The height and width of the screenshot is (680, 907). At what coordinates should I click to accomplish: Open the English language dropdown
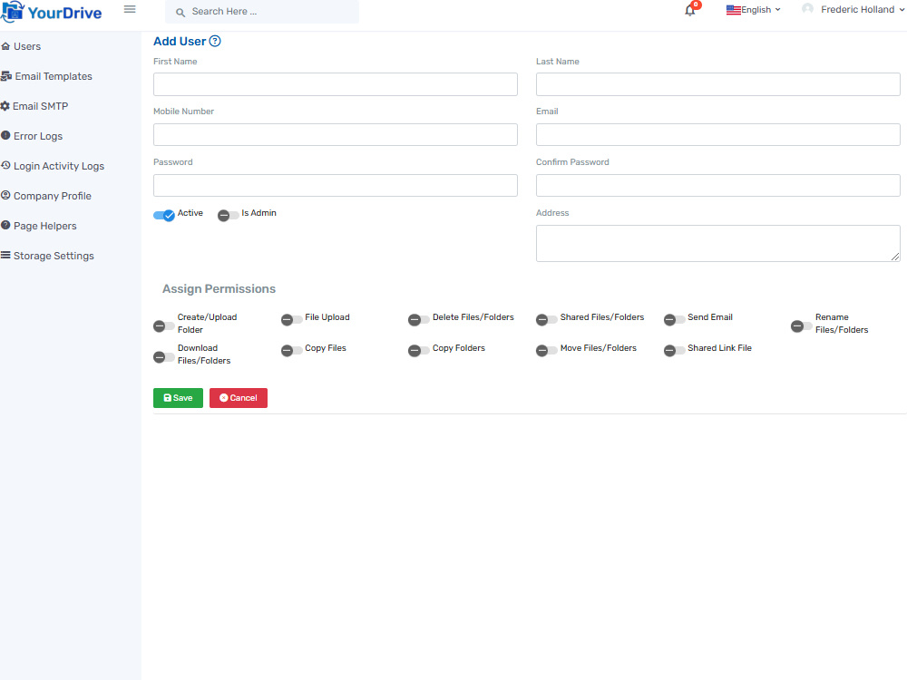754,10
